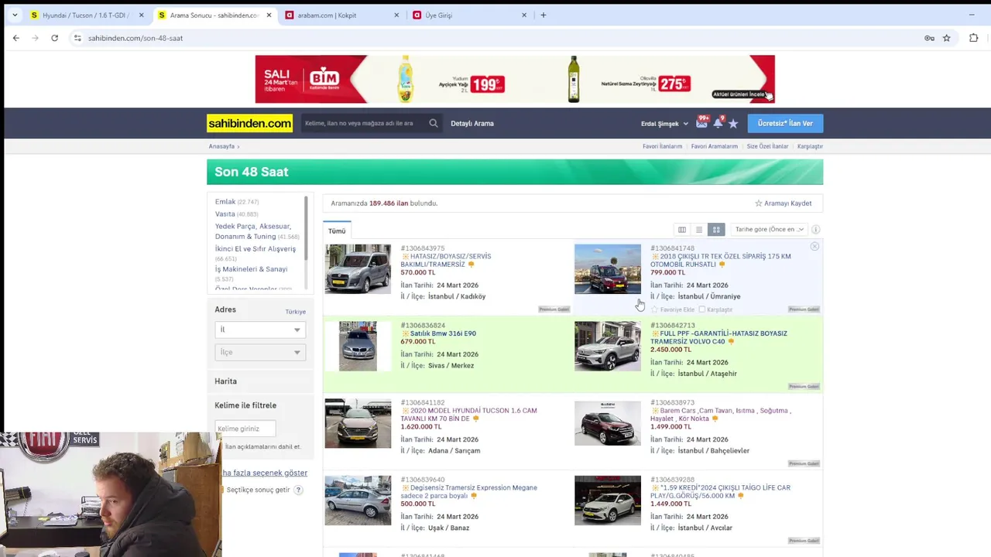Screen dimensions: 991x557
Task: Open Karşılaştır menu link
Action: point(810,146)
